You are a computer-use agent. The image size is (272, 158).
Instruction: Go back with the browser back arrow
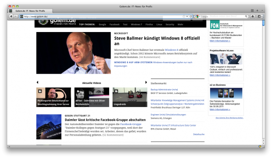[11, 16]
